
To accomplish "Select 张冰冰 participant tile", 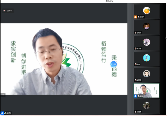I will tap(147, 43).
